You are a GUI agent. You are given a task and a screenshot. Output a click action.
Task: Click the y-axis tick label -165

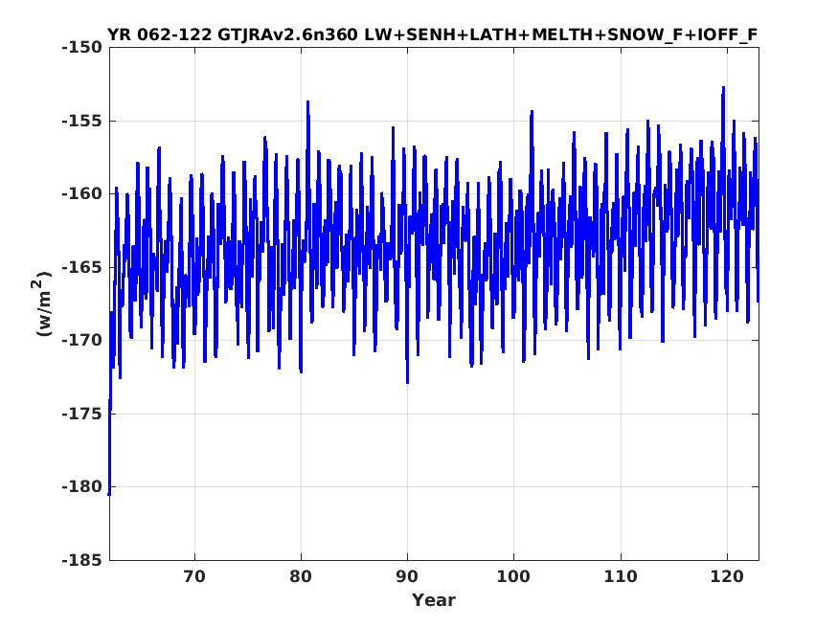pyautogui.click(x=81, y=267)
